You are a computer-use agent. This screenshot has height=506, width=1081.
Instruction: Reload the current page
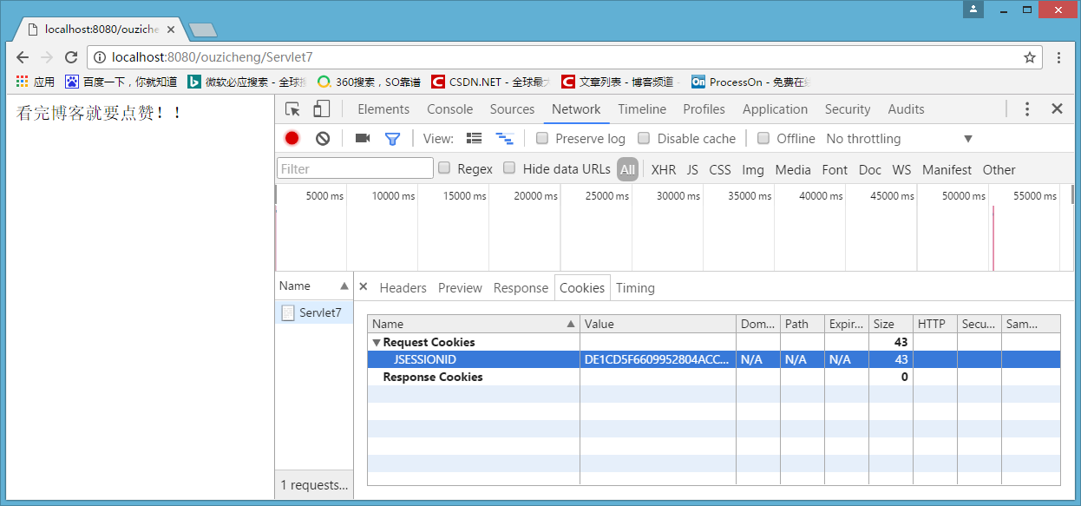(x=71, y=57)
